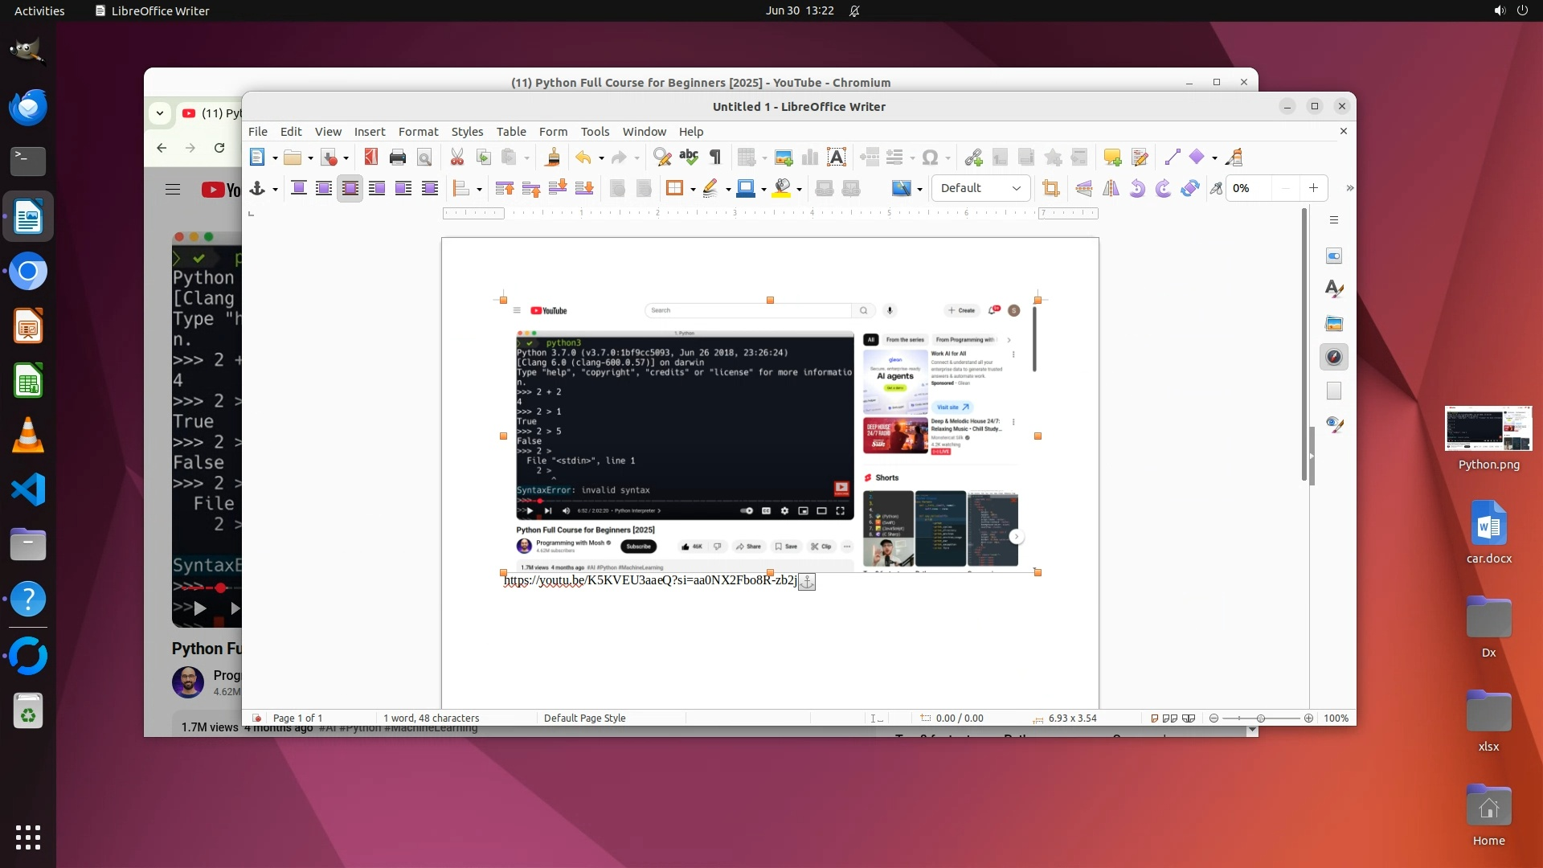The height and width of the screenshot is (868, 1543).
Task: Click the Crop image tool
Action: tap(1050, 188)
